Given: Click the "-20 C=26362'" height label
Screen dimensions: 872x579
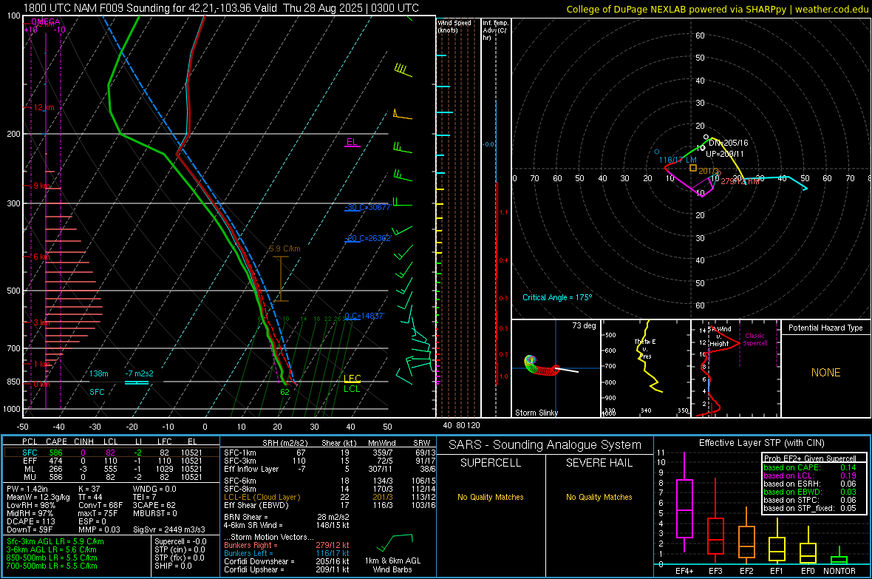Looking at the screenshot, I should coord(368,238).
